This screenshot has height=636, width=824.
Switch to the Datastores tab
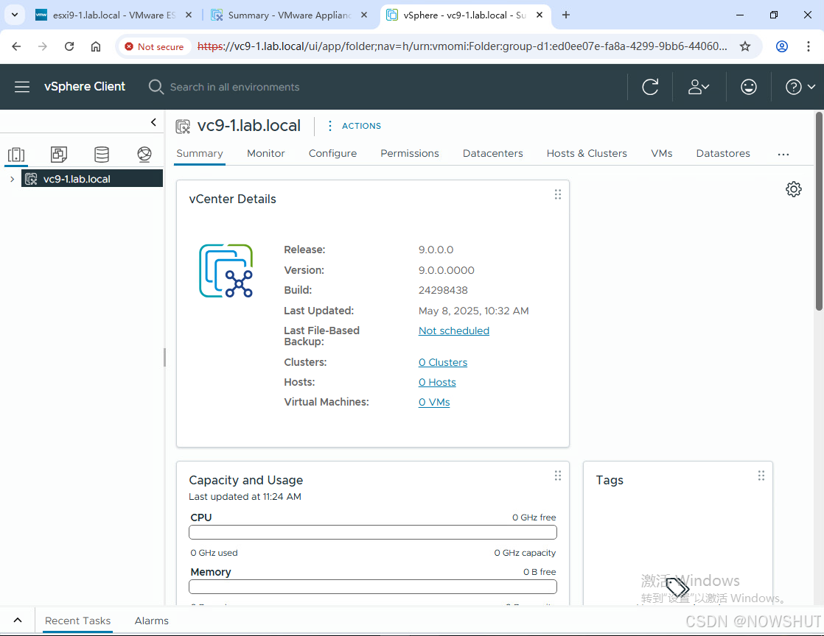[723, 153]
